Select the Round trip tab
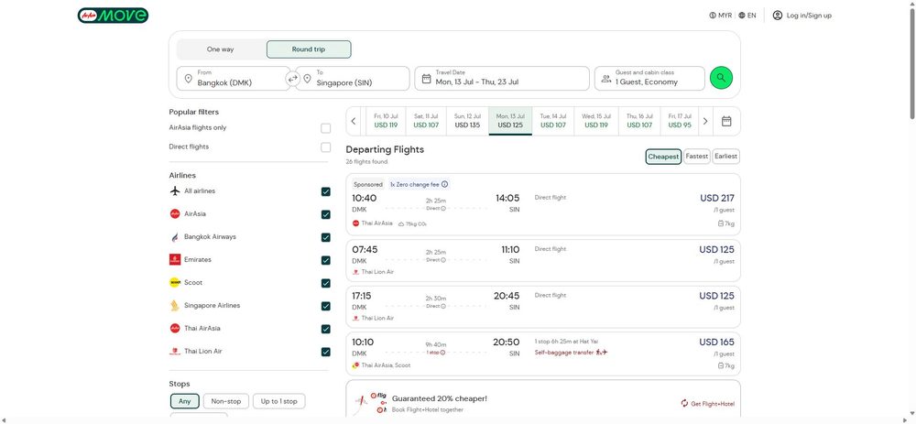 pos(309,49)
